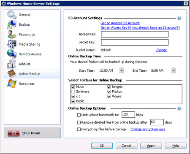Click the Start Time value 12:00 AM

[x=106, y=70]
